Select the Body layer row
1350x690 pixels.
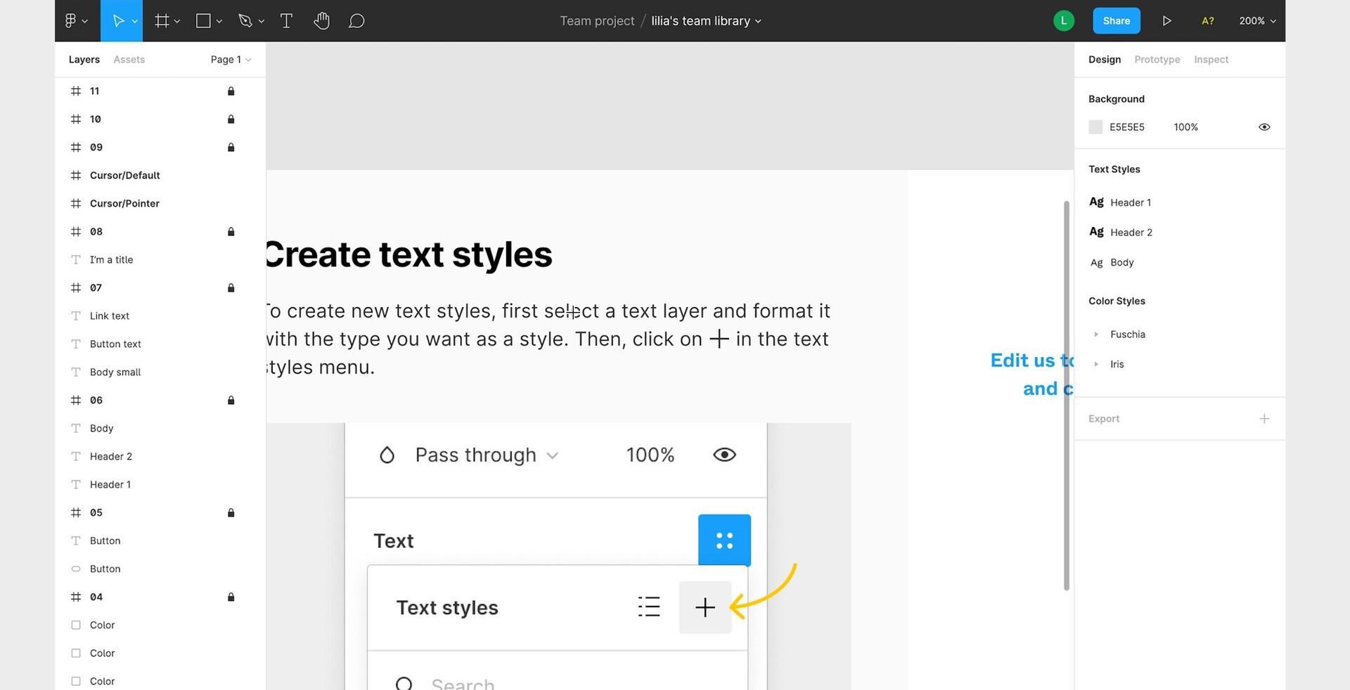tap(160, 428)
